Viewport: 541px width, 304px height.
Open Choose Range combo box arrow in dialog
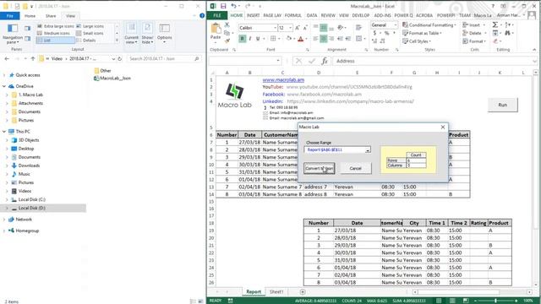[368, 150]
